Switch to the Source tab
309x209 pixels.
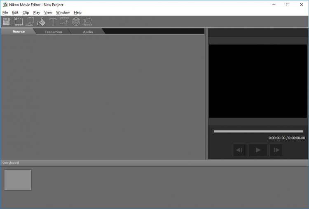[x=19, y=32]
